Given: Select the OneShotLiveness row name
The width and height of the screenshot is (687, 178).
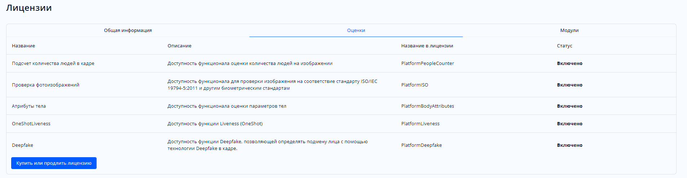Looking at the screenshot, I should (31, 124).
